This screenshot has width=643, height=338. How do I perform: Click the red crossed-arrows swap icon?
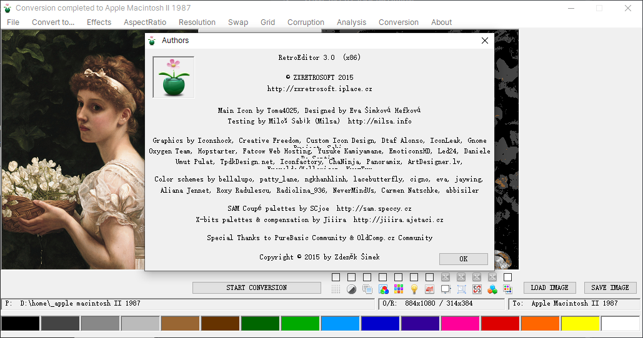pyautogui.click(x=477, y=289)
